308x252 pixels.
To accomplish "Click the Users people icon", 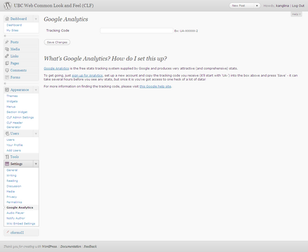I will point(7,133).
